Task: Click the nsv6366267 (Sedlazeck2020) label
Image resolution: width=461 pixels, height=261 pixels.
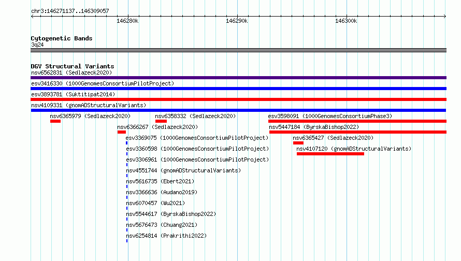Action: [x=157, y=127]
